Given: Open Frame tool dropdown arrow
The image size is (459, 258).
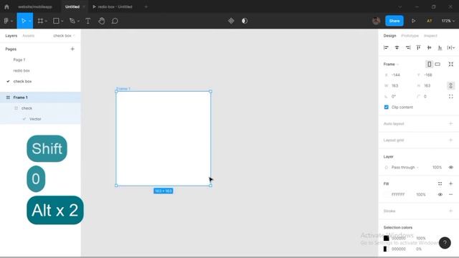Looking at the screenshot, I should tap(46, 21).
